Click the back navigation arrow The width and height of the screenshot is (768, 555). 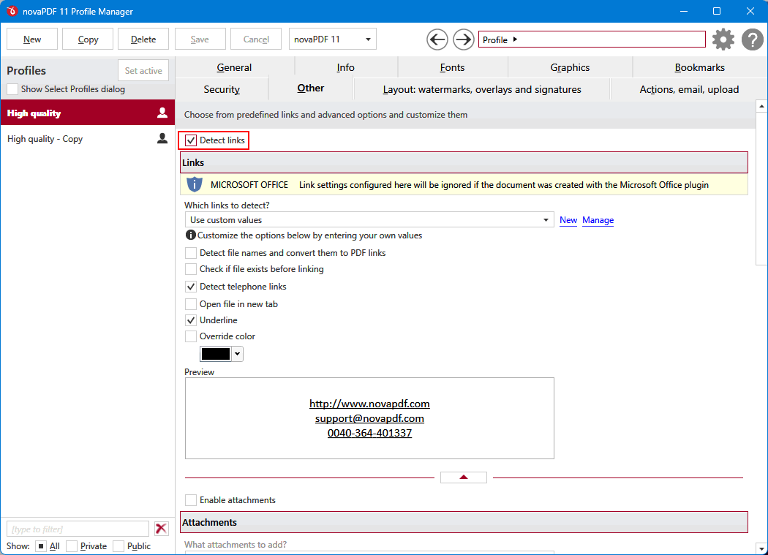pos(437,39)
